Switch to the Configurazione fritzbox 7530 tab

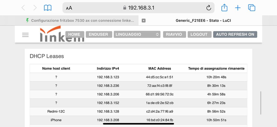click(81, 20)
